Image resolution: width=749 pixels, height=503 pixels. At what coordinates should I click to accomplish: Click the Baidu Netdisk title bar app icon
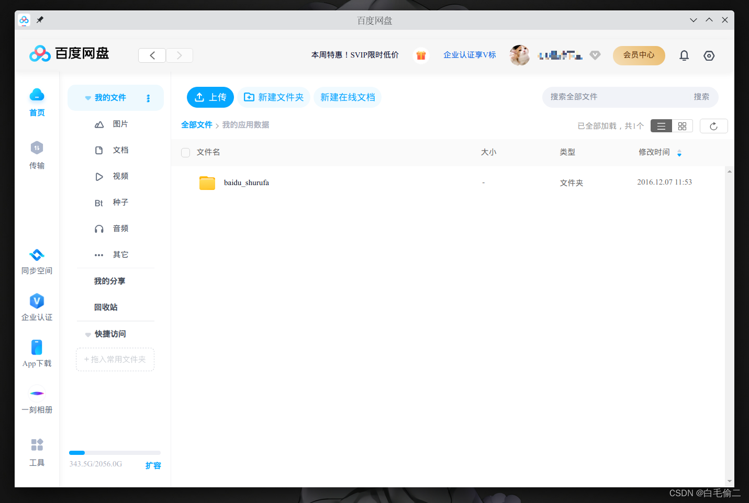[x=24, y=20]
